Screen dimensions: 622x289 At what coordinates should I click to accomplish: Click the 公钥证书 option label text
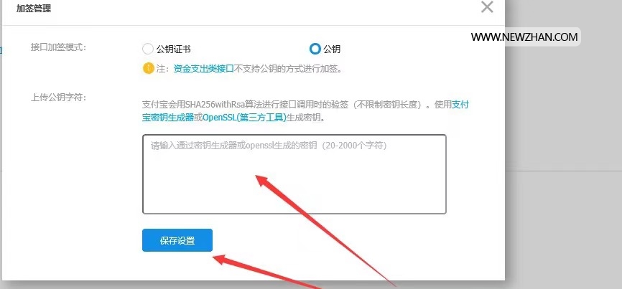point(173,49)
